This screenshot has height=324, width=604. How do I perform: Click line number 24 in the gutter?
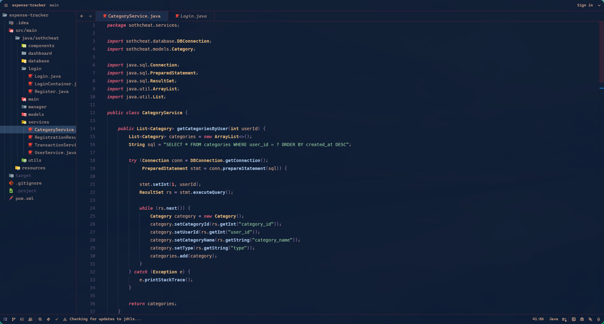tap(92, 208)
